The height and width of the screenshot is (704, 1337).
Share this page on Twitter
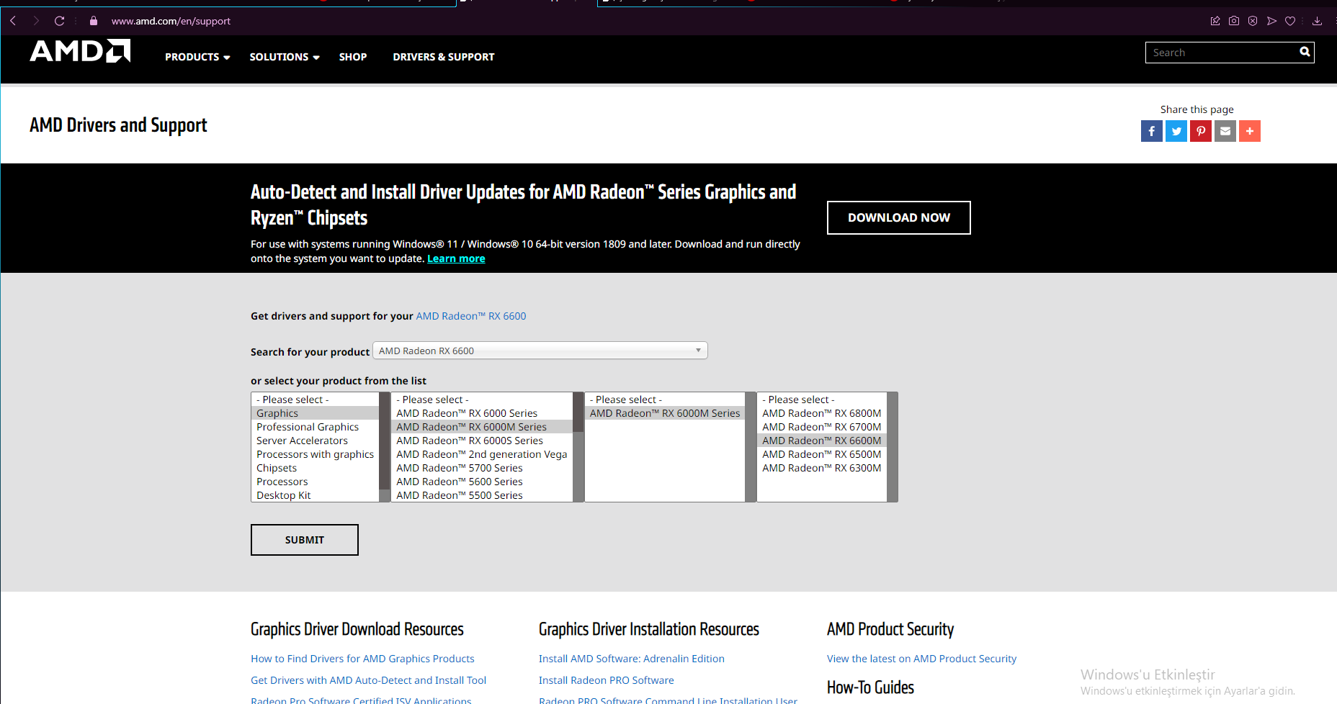click(1176, 131)
